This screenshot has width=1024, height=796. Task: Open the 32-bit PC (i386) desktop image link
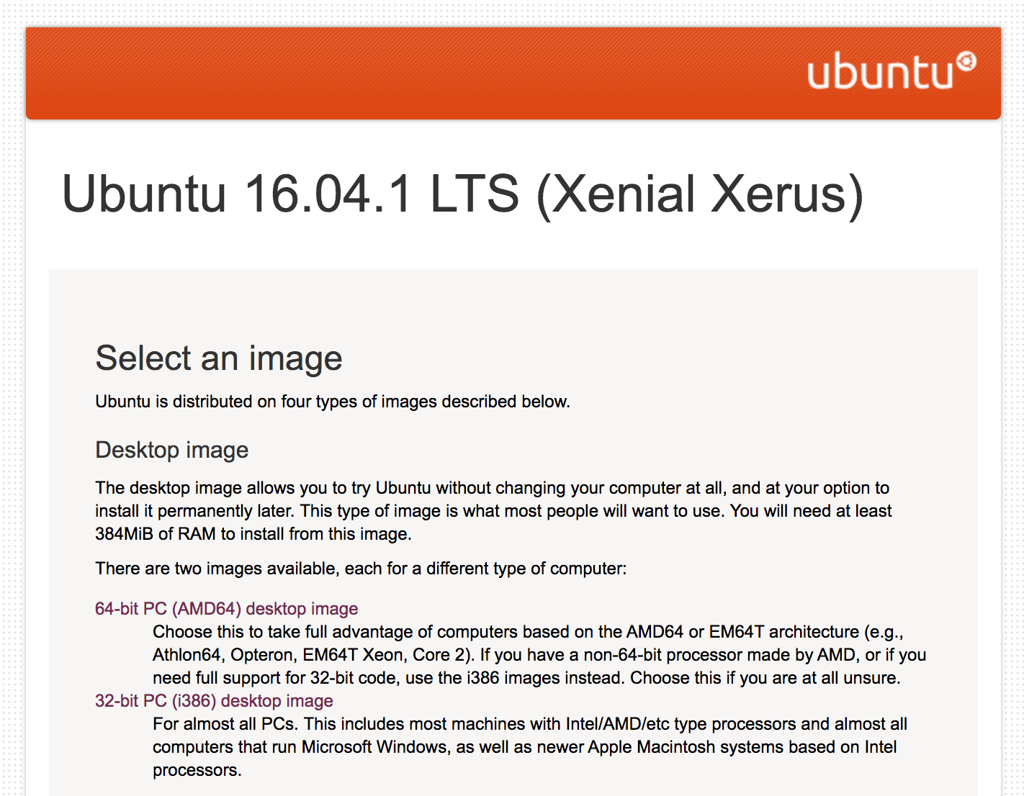(214, 701)
